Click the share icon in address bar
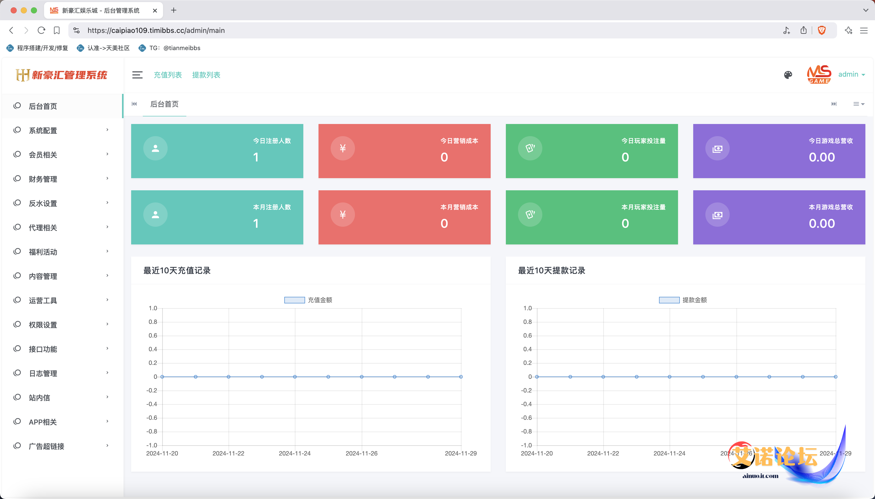Screen dimensions: 875x499 tap(803, 31)
